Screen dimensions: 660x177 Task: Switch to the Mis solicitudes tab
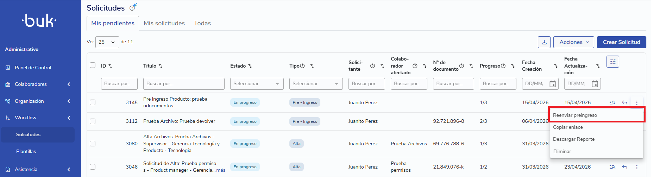pyautogui.click(x=164, y=23)
